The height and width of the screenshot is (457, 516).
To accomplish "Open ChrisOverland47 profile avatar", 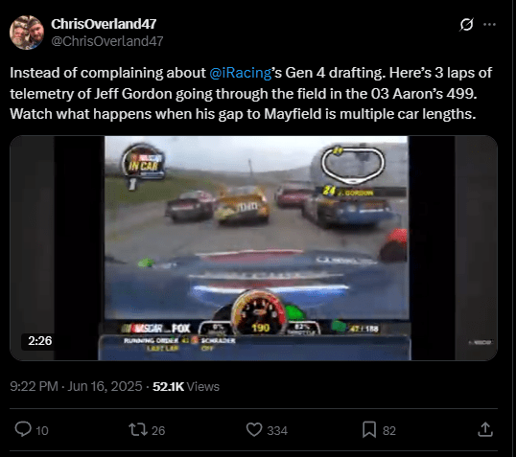I will 27,33.
